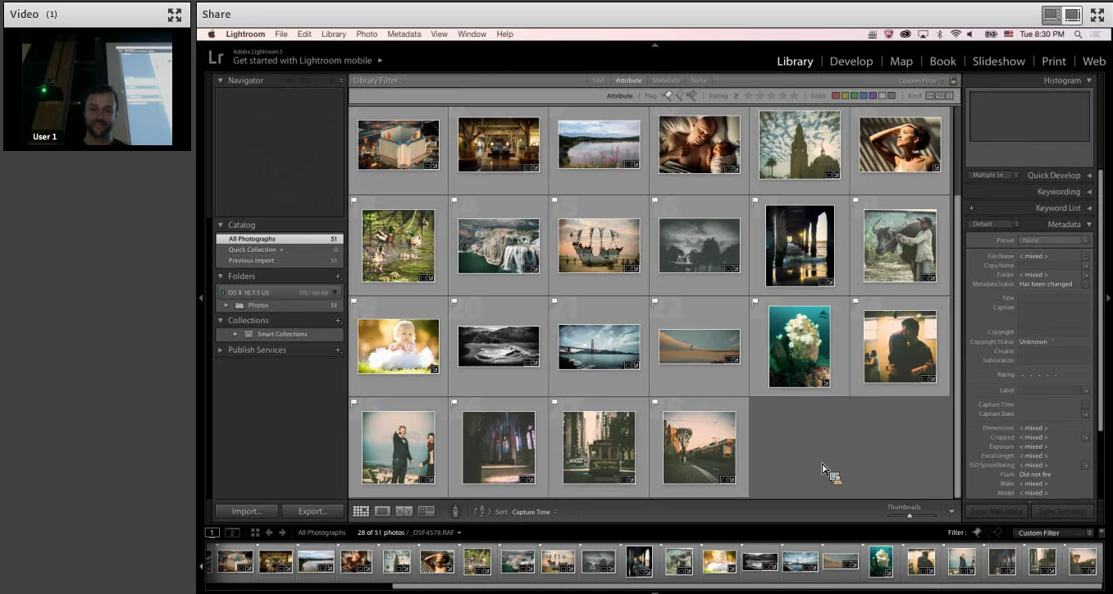Screen dimensions: 1113x594
Task: Click the red color label filter swatch
Action: click(x=836, y=95)
